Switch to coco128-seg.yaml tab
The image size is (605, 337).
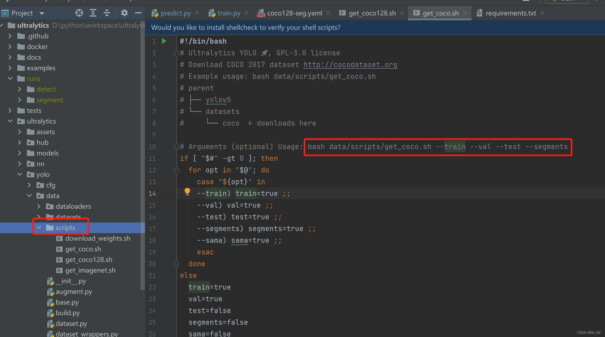coord(294,13)
